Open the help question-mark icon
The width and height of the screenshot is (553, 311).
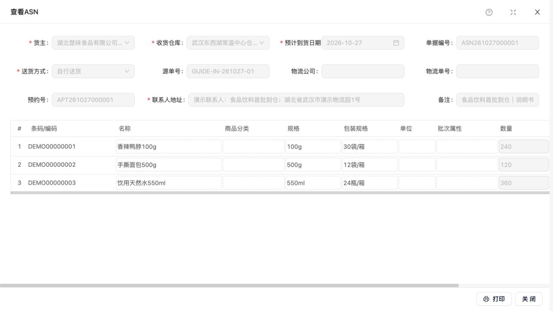489,12
